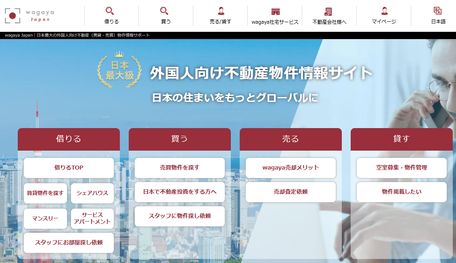Screen dimensions: 456x263
Task: Click サービスアパートメント button
Action: click(x=92, y=218)
